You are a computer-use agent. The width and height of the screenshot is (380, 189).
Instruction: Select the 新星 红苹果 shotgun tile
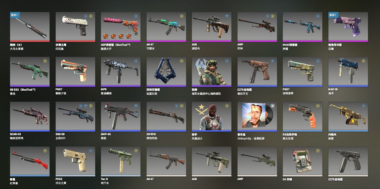tap(30, 161)
